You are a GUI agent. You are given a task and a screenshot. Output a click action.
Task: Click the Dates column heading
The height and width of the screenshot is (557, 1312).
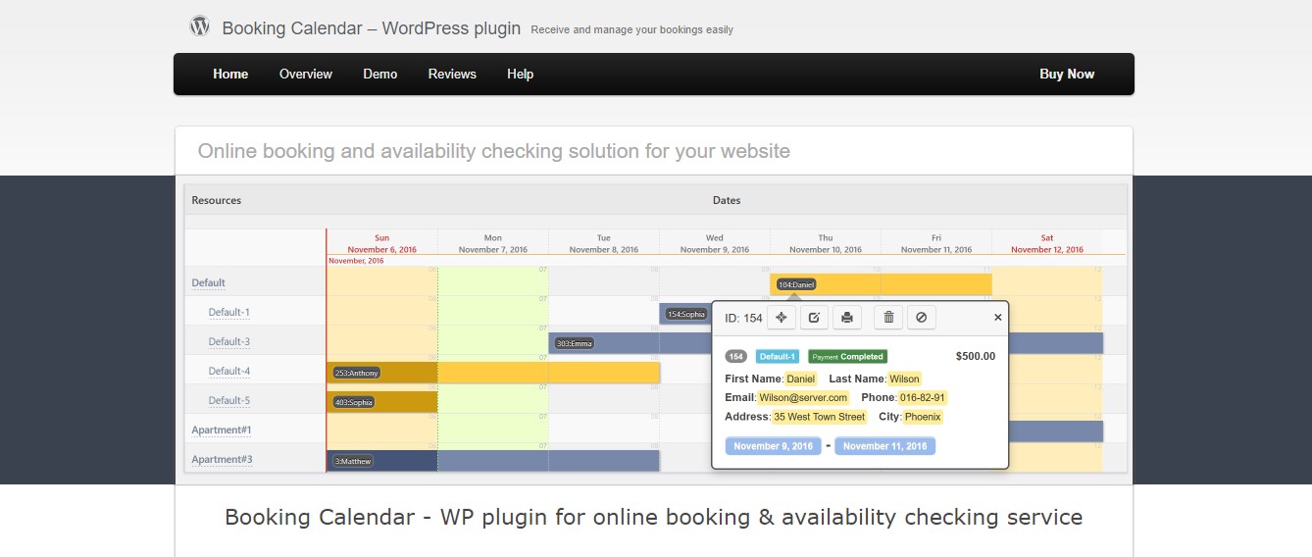tap(727, 200)
